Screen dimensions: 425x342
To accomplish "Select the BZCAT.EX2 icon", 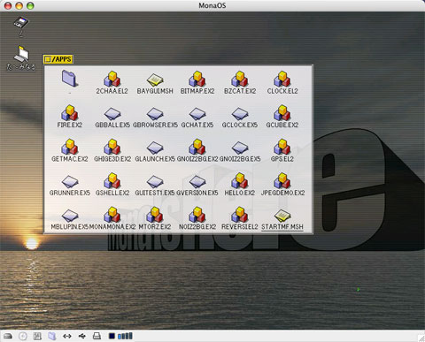I will click(240, 79).
